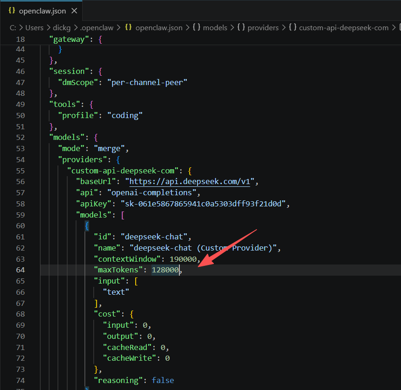401x390 pixels.
Task: Place cursor on "session" key
Action: point(69,71)
